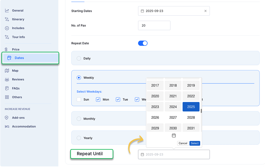Clear the Starting Dates value with X
Screen dimensions: 265x167
(205, 11)
